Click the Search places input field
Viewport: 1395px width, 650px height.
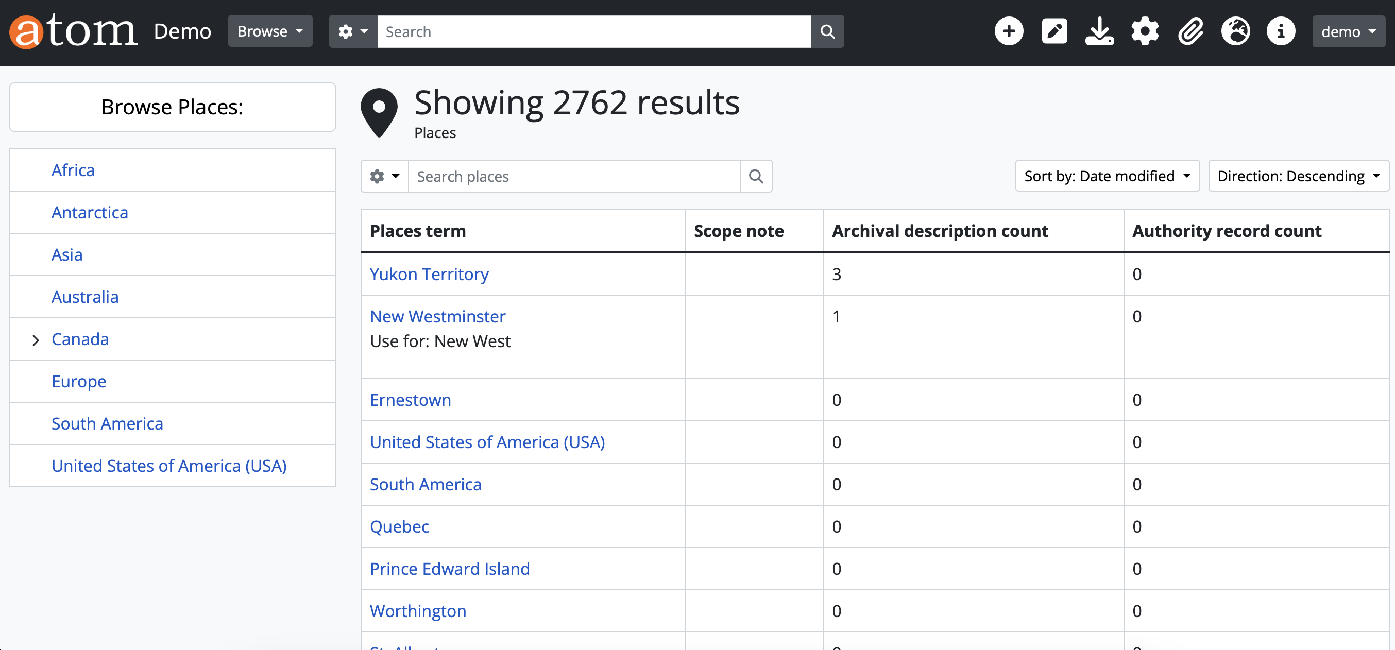tap(574, 177)
